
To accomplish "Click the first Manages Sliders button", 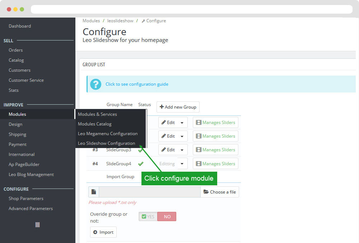I will click(215, 123).
